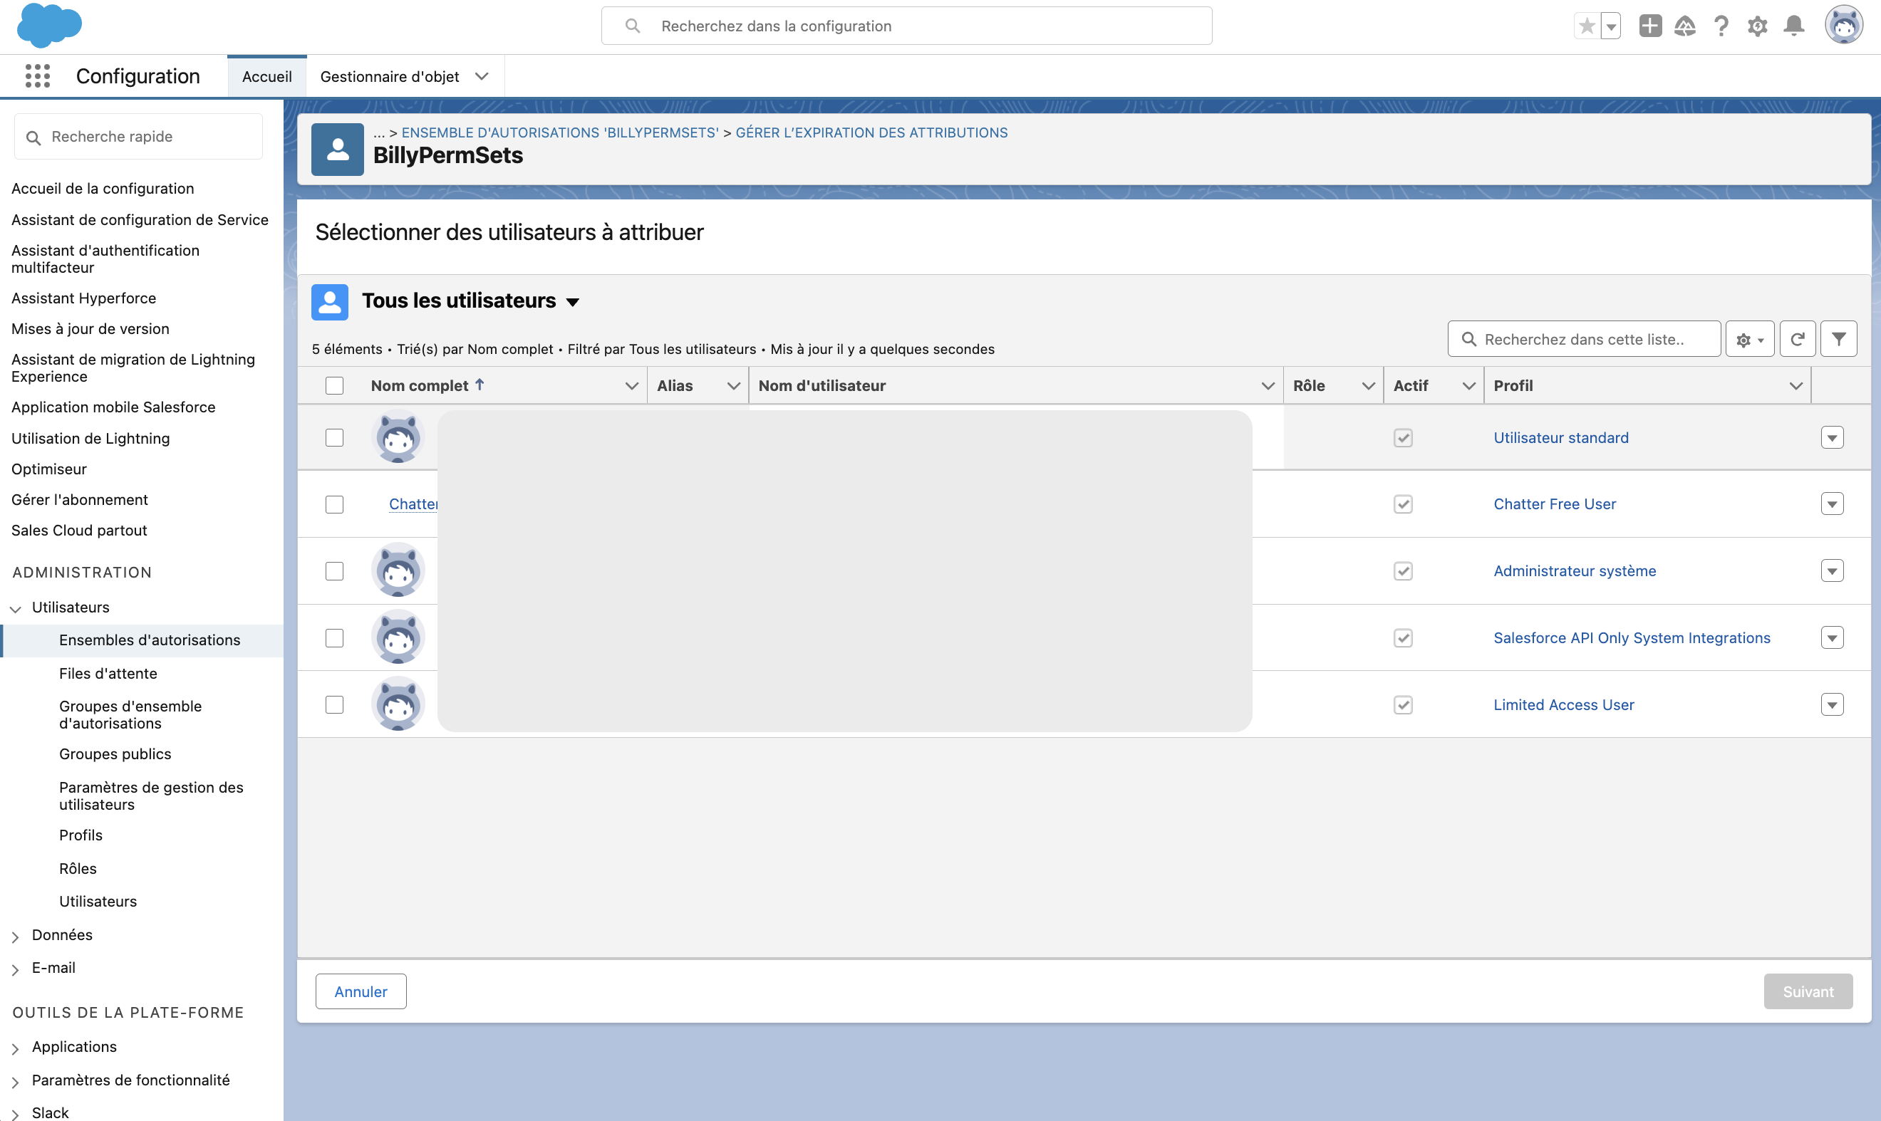1881x1121 pixels.
Task: Open Tous les utilisateurs list view dropdown
Action: tap(572, 302)
